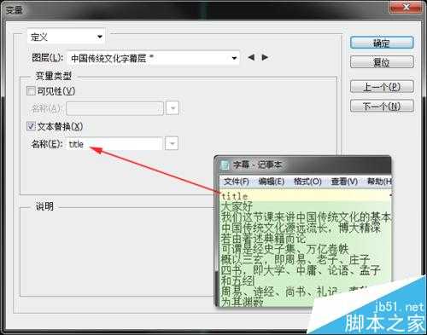Open the 定义 dropdown
Image resolution: width=427 pixels, height=335 pixels.
pos(66,37)
